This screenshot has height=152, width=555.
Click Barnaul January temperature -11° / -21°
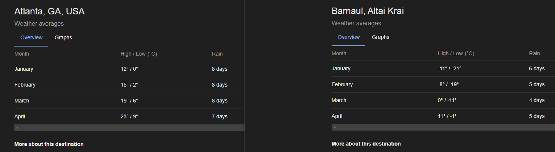(x=449, y=68)
